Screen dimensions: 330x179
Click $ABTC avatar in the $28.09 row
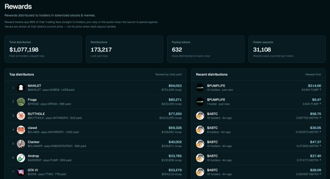click(x=200, y=172)
